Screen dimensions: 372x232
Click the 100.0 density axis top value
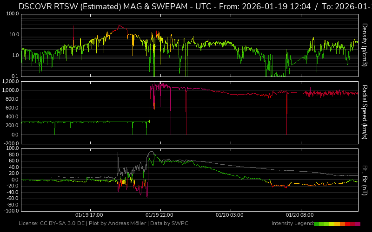(x=12, y=14)
